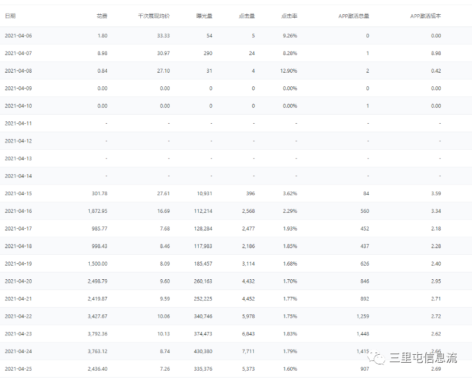Select the activation cost value 8.98
The width and height of the screenshot is (472, 378).
pos(435,53)
